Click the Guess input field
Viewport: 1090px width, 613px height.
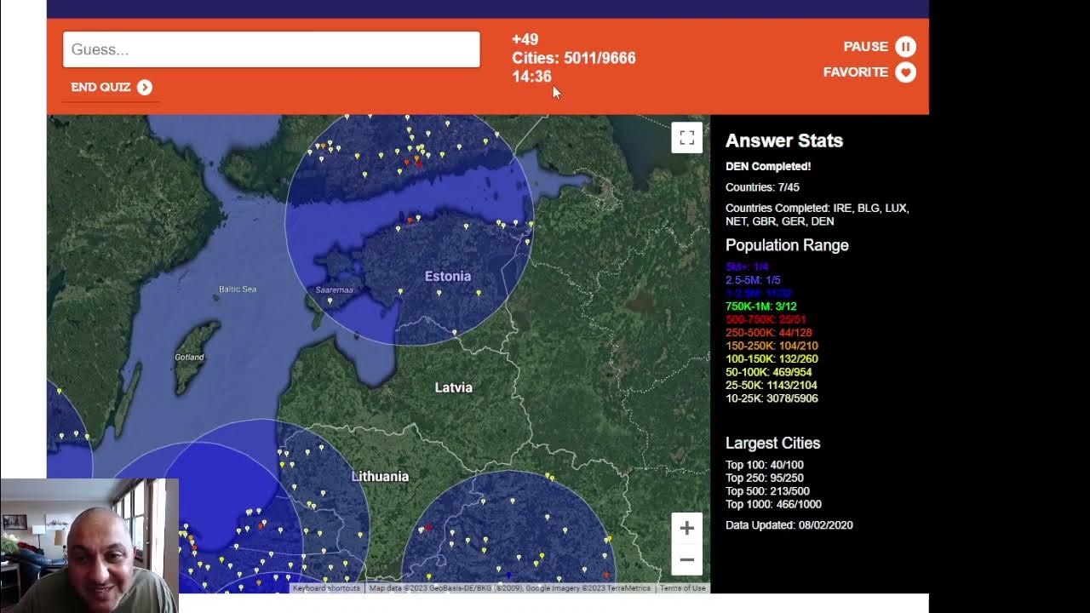click(x=272, y=49)
